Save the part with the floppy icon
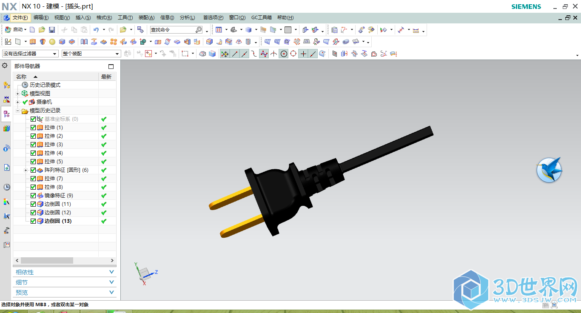 [x=52, y=30]
